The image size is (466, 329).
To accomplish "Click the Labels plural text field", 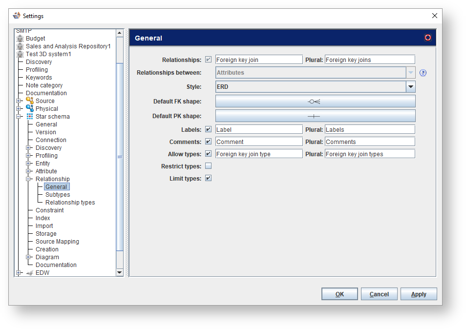I will pyautogui.click(x=370, y=129).
